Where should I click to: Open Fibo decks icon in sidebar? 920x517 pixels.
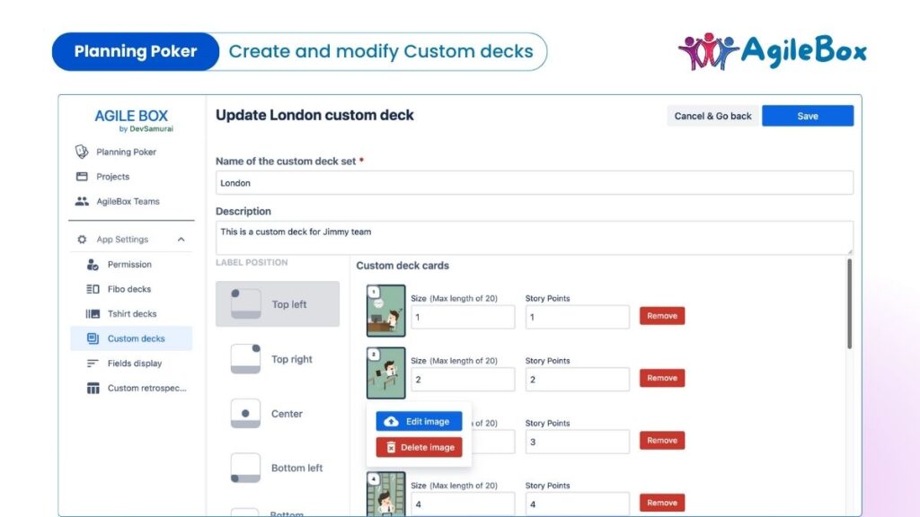(93, 289)
